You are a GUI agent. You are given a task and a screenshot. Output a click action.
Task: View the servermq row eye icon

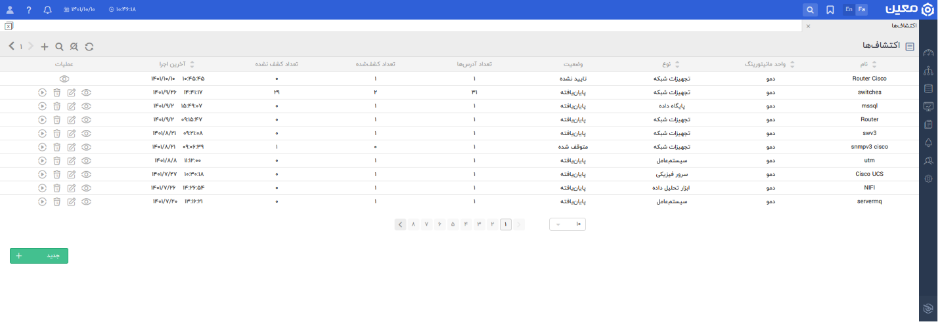[x=86, y=202]
